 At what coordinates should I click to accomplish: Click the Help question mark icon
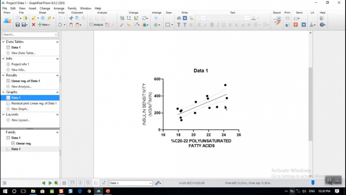tap(322, 25)
